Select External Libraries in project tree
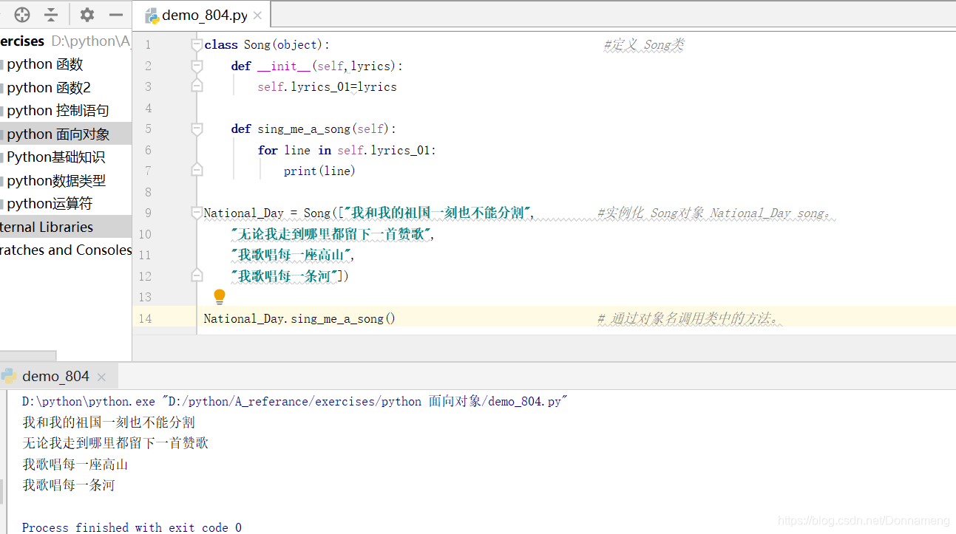Viewport: 956px width, 534px height. [x=47, y=227]
